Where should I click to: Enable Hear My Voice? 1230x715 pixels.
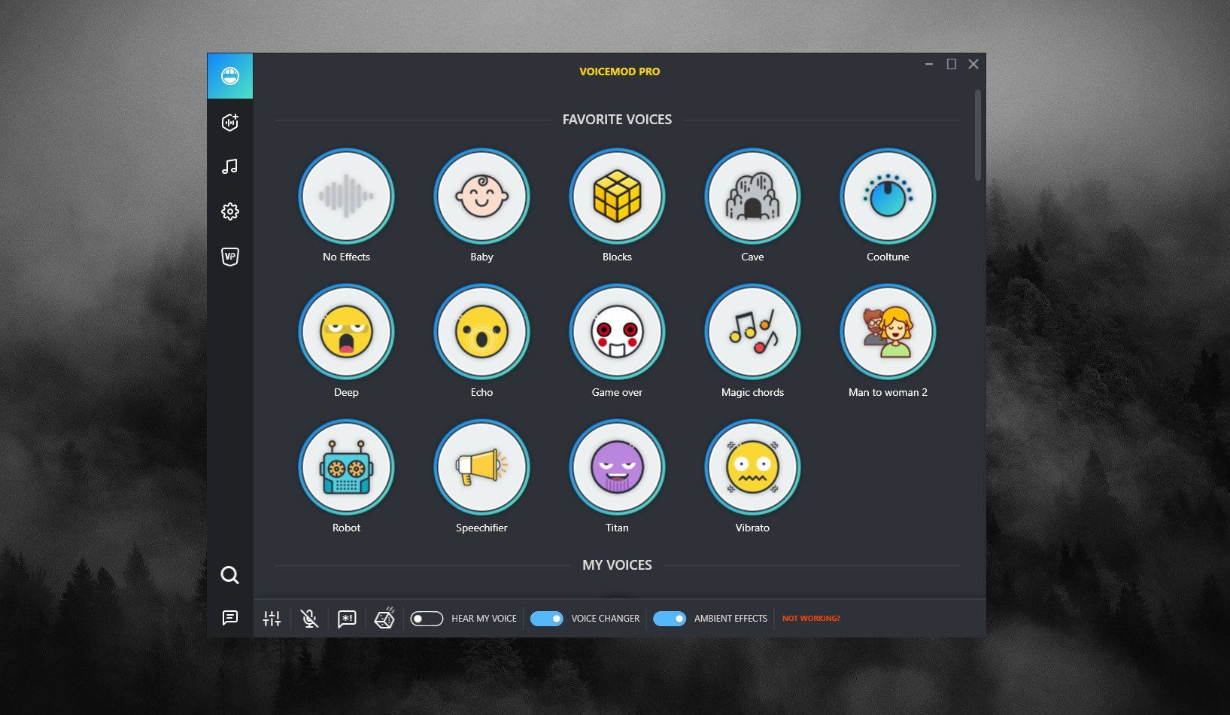[x=426, y=618]
